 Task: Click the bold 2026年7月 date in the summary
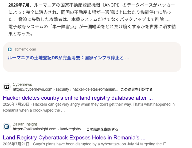pyautogui.click(x=19, y=5)
